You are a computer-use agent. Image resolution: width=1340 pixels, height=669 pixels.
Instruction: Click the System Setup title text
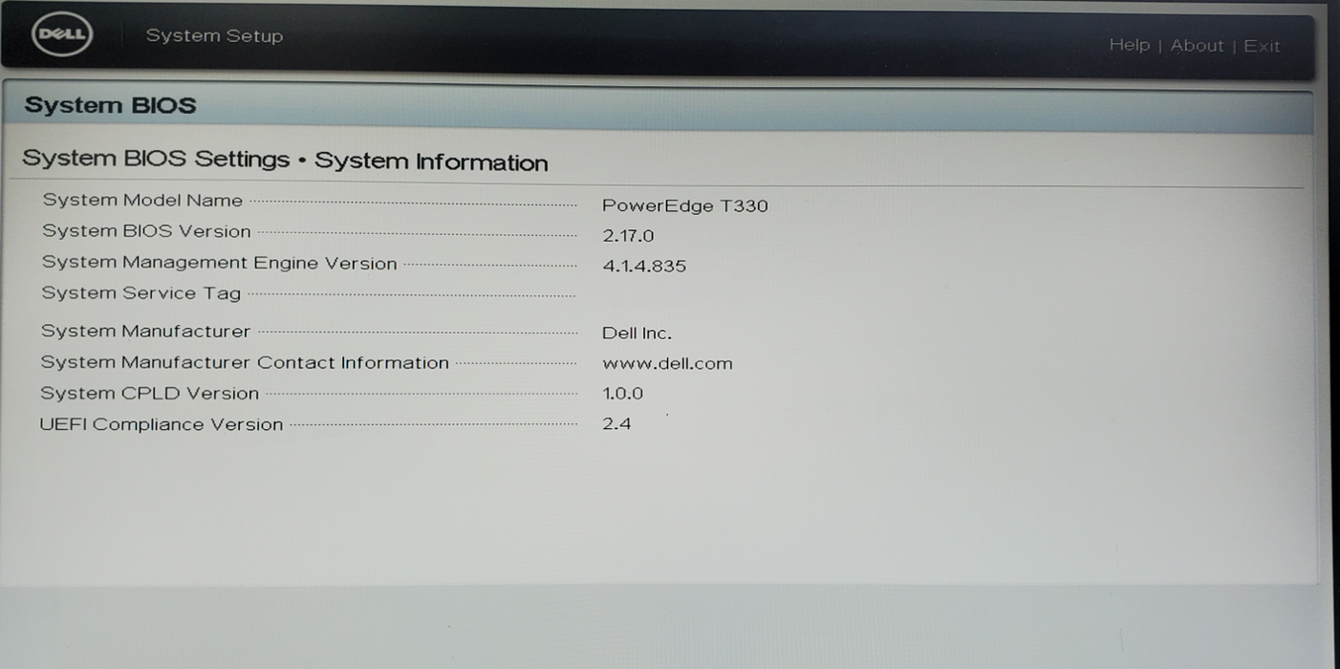214,36
